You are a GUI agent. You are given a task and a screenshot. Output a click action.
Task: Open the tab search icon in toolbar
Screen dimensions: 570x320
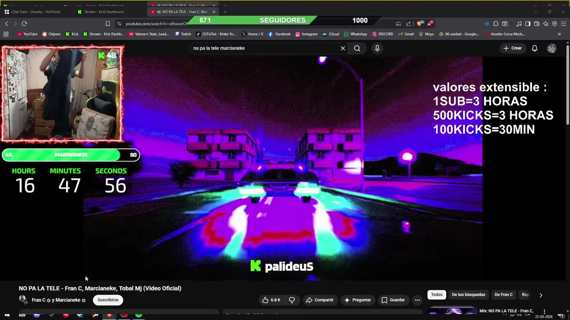505,24
